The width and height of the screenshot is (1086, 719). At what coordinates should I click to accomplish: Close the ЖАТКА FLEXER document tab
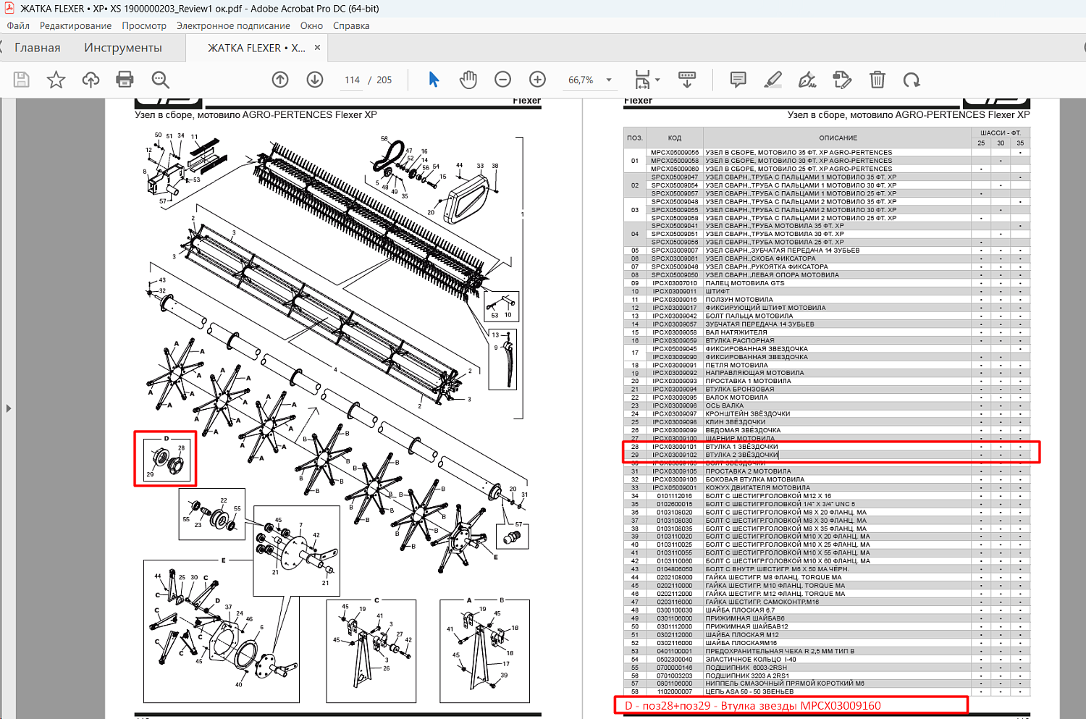(317, 48)
